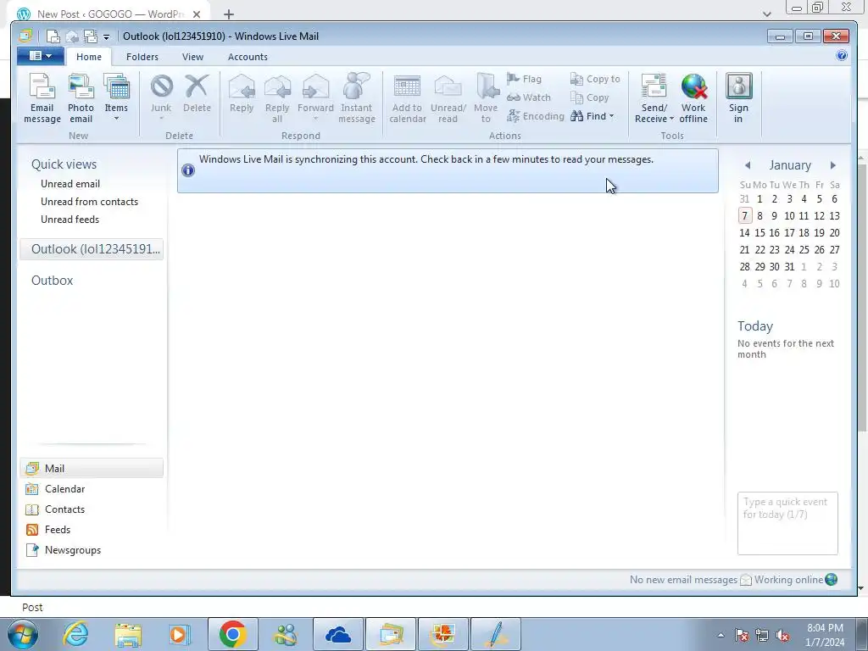Click the Sign in icon
The image size is (868, 651).
point(738,98)
